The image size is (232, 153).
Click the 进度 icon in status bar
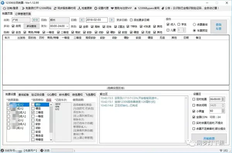[x=42, y=150]
